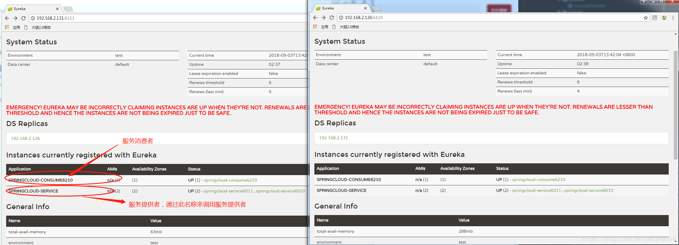Open replica link 192.168.2.131 in right window
Viewport: 679px width, 245px height.
(333, 138)
